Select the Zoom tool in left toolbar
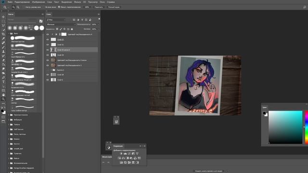Viewport: 308px width, 173px height. pyautogui.click(x=3, y=99)
